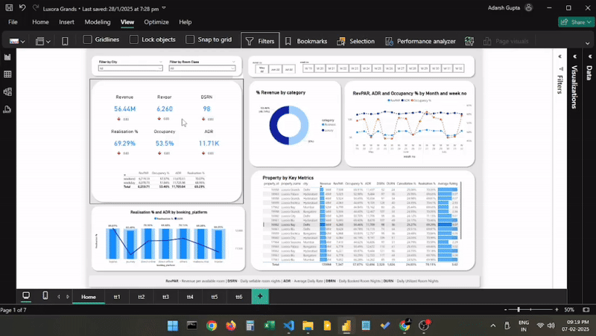Open the Modeling ribbon tab
This screenshot has height=336, width=596.
pyautogui.click(x=98, y=22)
